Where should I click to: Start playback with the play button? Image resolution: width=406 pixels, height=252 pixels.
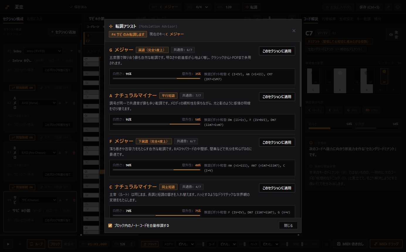[x=8, y=244]
